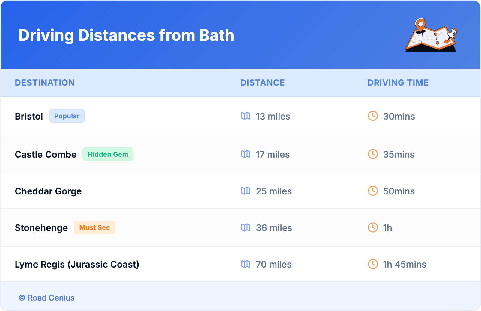The height and width of the screenshot is (311, 481).
Task: Open the Road Genius copyright link
Action: click(47, 298)
